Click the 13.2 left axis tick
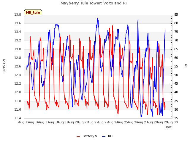The width and height of the screenshot is (190, 142). [18, 41]
